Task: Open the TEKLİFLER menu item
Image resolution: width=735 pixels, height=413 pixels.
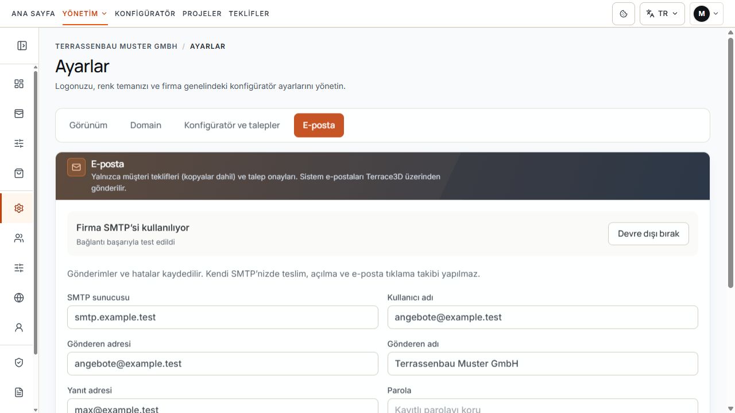Action: point(249,14)
